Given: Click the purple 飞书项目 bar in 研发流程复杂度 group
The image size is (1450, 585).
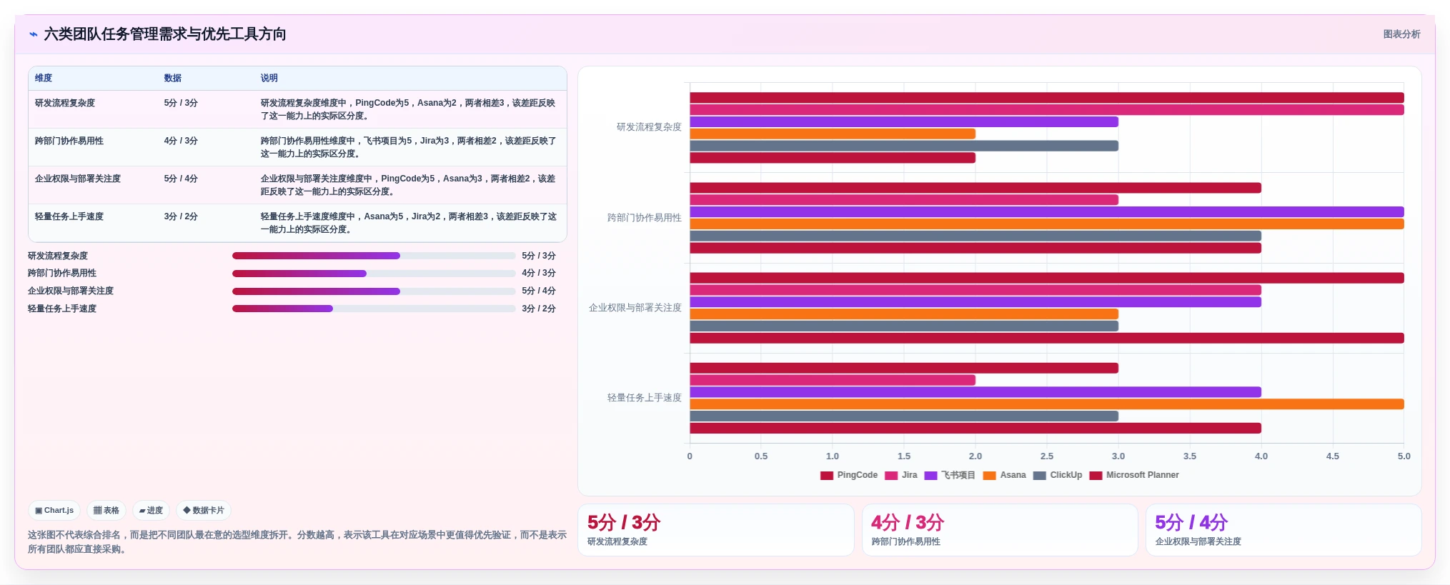Looking at the screenshot, I should (904, 122).
